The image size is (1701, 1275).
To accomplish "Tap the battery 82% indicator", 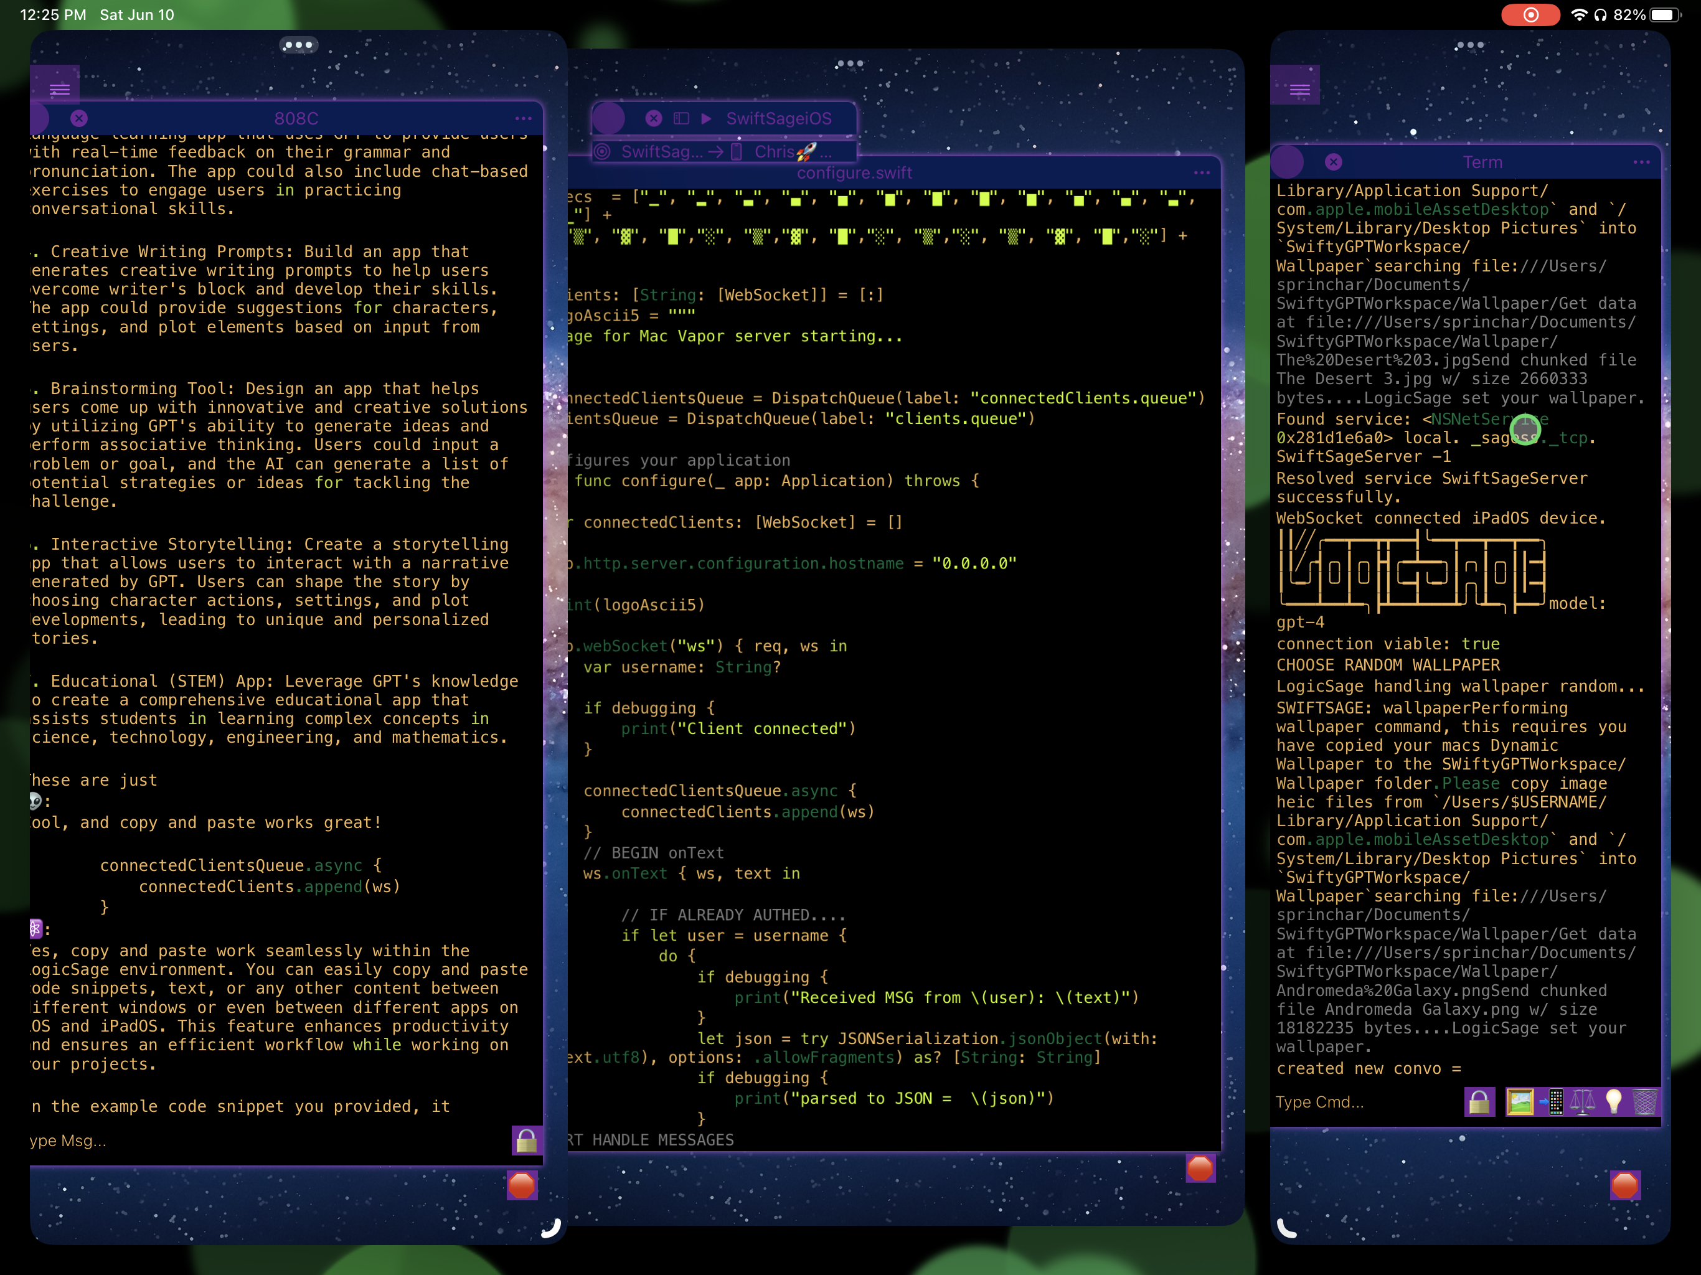I will [x=1647, y=14].
